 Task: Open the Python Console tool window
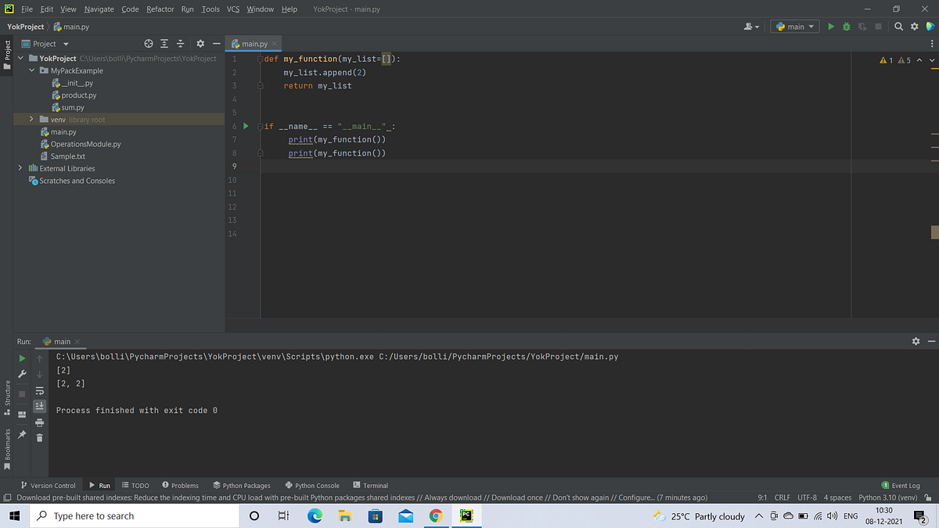[x=312, y=485]
